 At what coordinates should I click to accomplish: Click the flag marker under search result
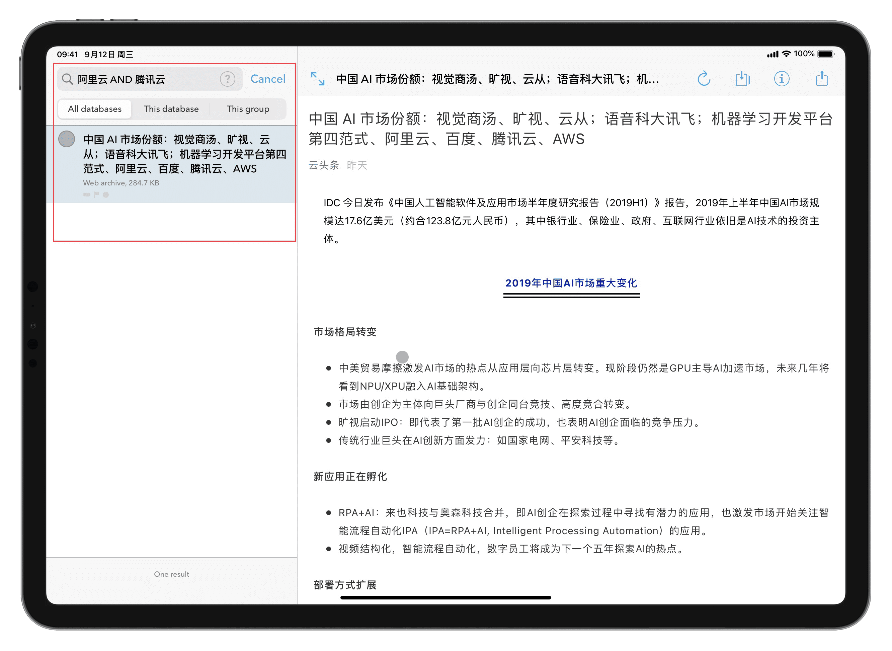click(96, 194)
